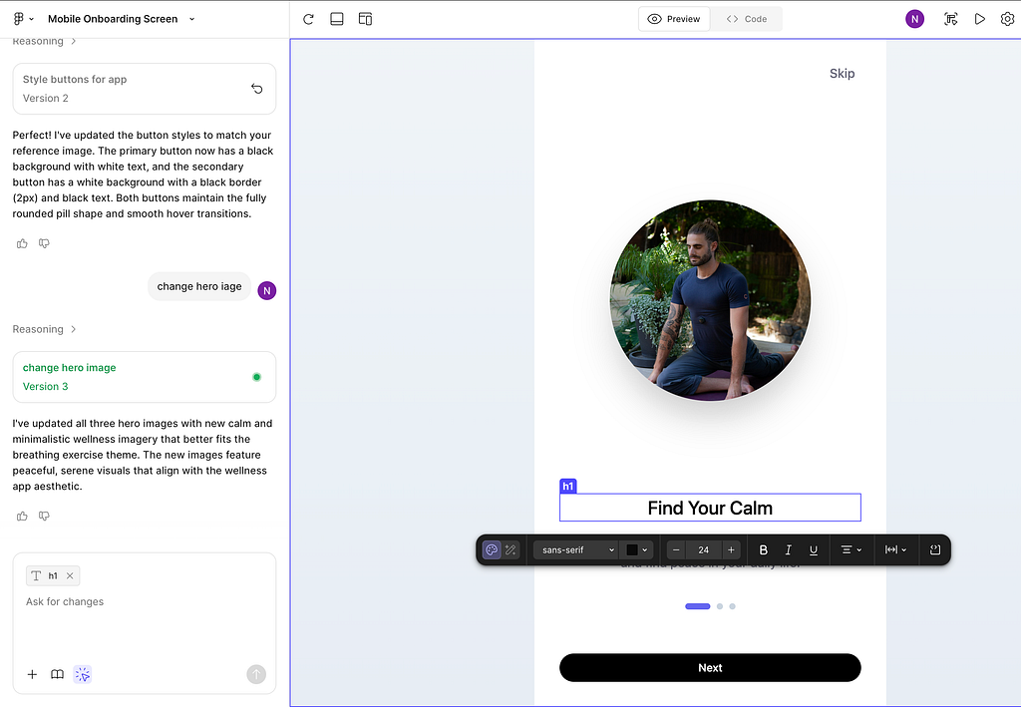Revert to Version 2 with undo arrow
Viewport: 1021px width, 707px height.
click(x=256, y=89)
